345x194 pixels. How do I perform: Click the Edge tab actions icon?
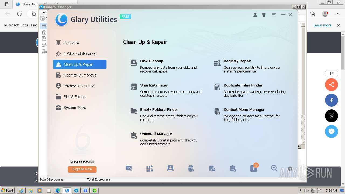[x=6, y=4]
